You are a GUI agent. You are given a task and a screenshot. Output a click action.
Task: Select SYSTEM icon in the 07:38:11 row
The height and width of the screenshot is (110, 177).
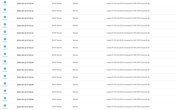point(5,92)
